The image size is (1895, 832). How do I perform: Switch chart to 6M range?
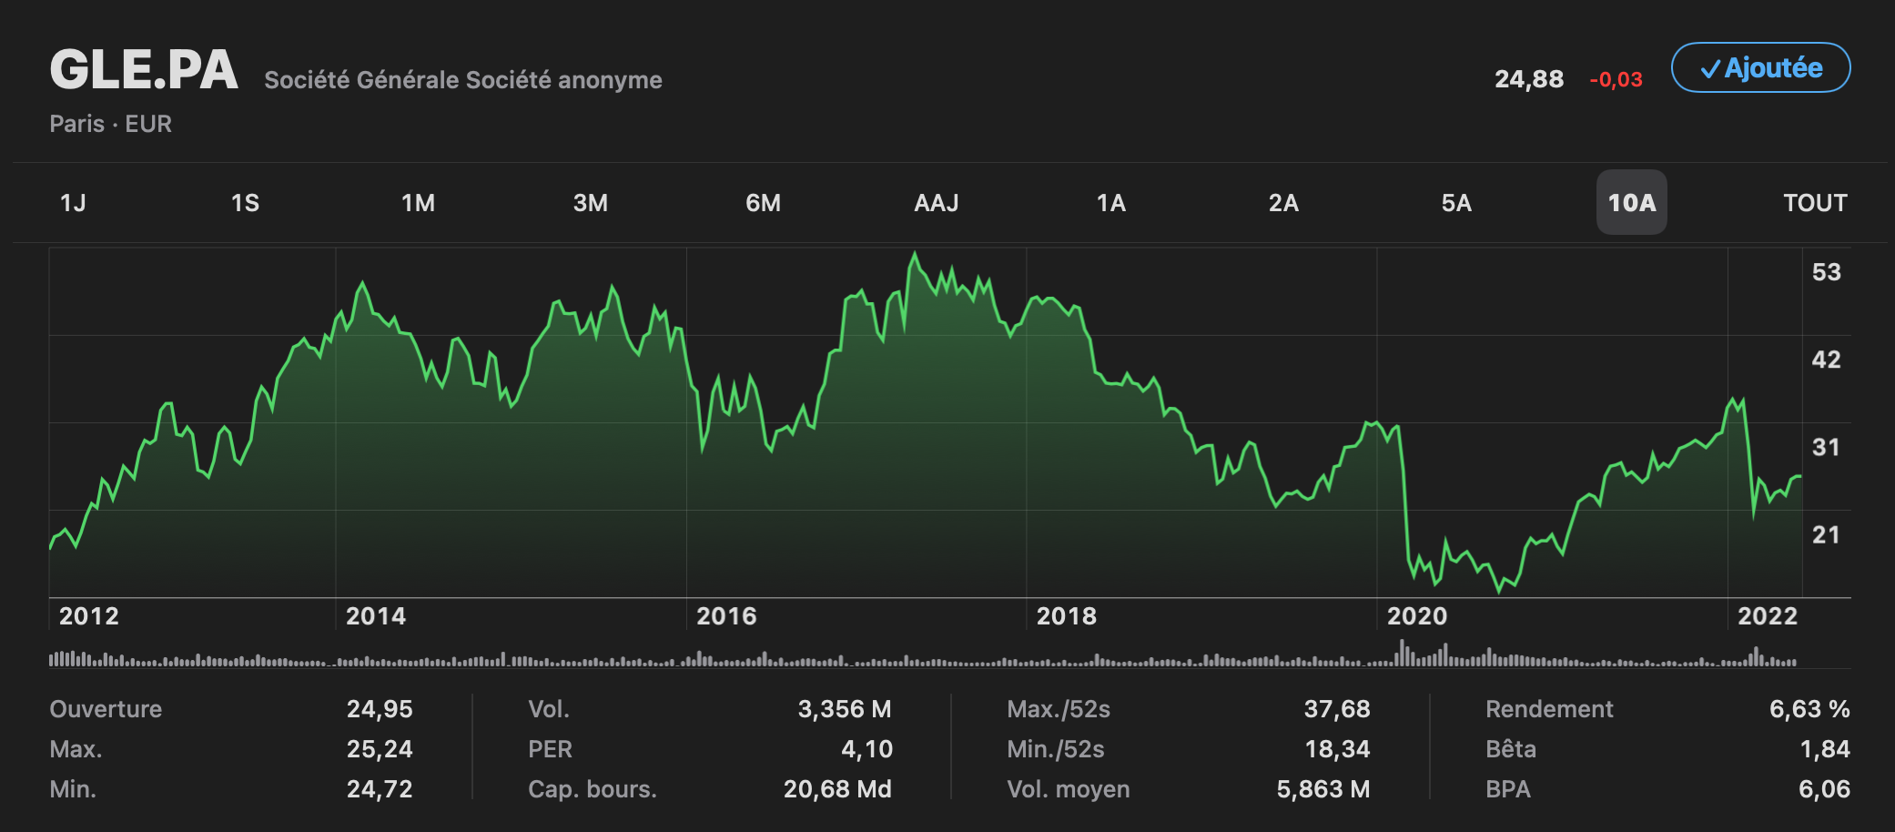[763, 203]
